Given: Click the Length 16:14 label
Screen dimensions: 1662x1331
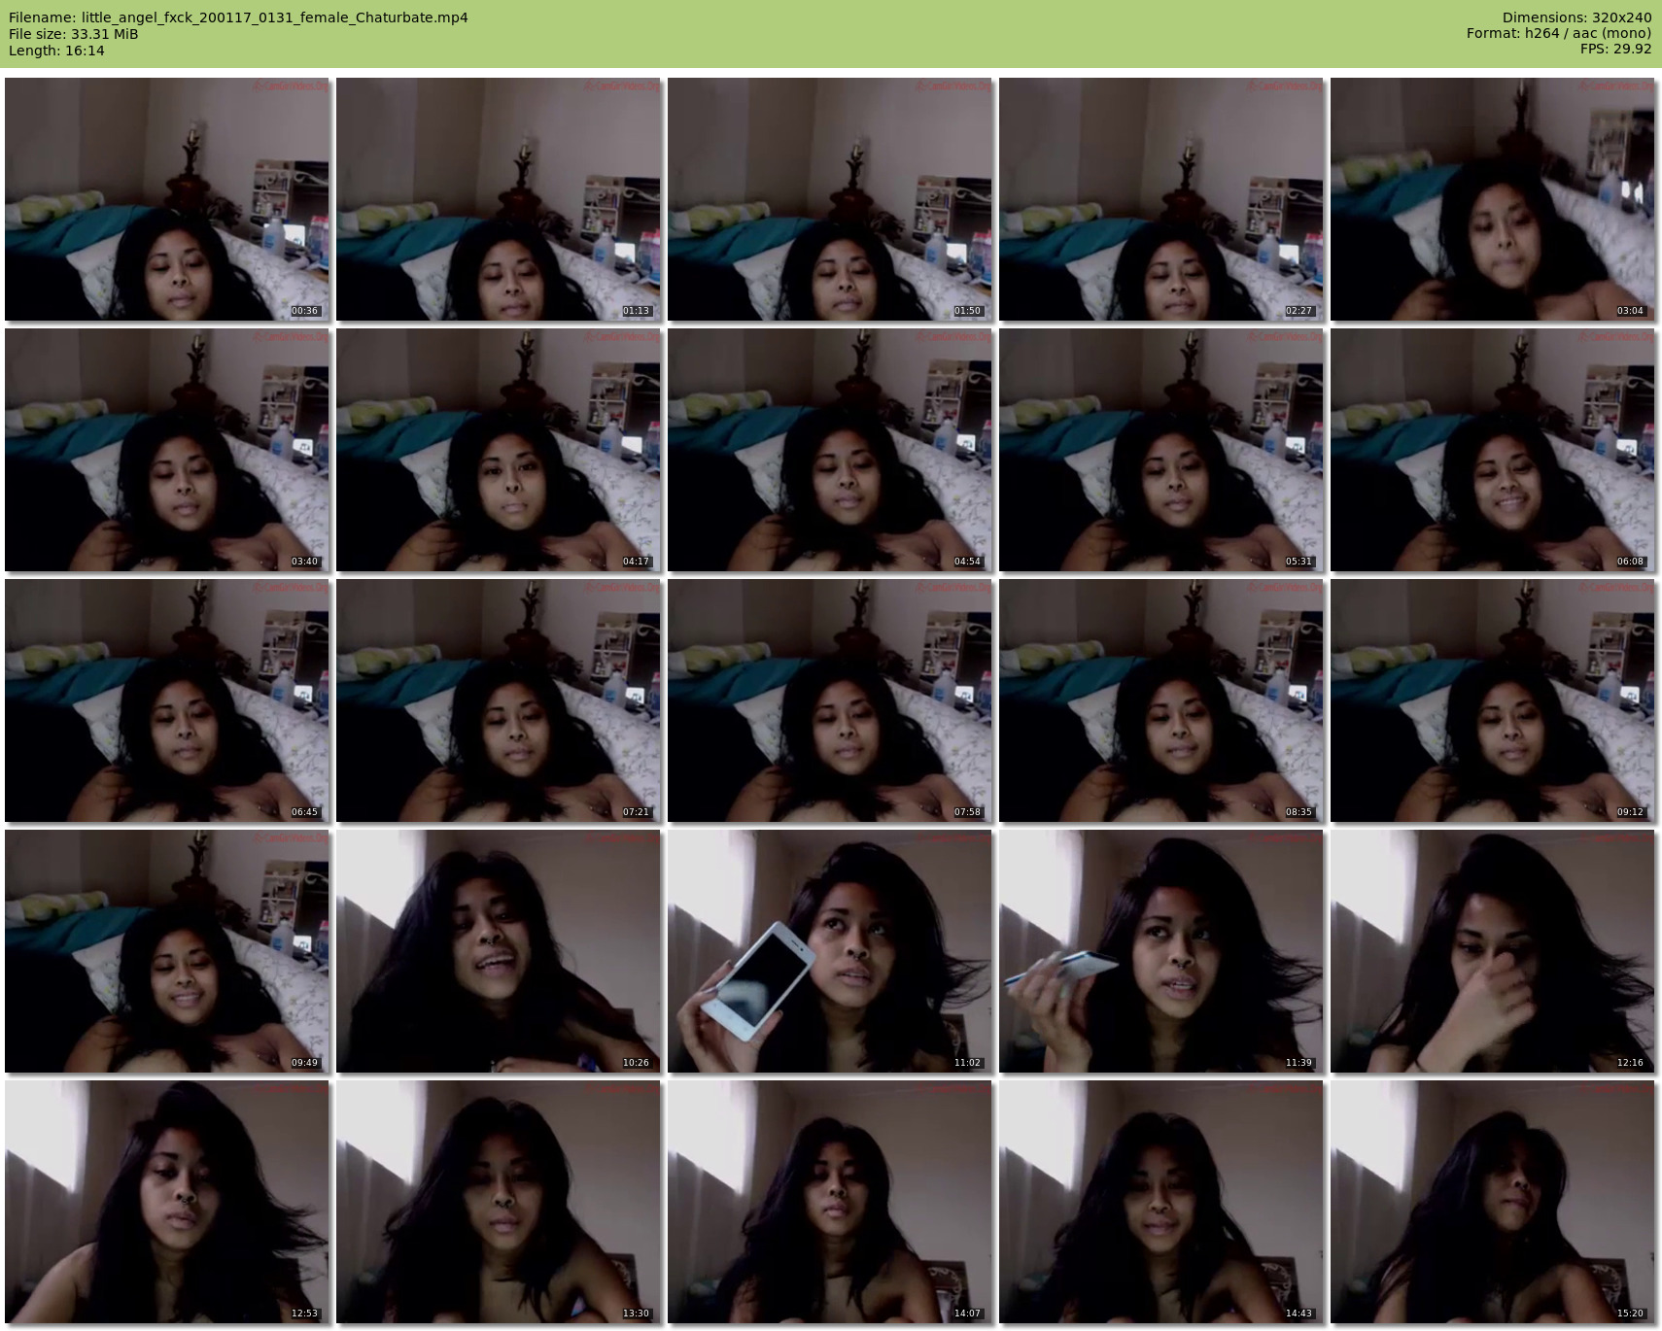Looking at the screenshot, I should [56, 51].
